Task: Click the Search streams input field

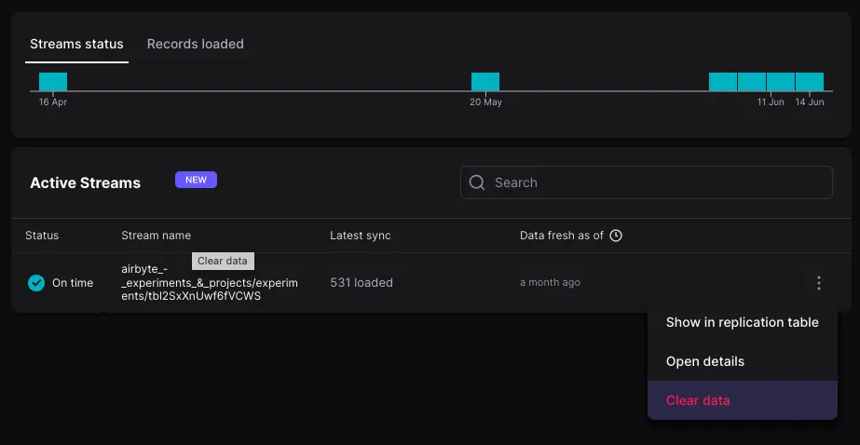Action: pyautogui.click(x=646, y=182)
